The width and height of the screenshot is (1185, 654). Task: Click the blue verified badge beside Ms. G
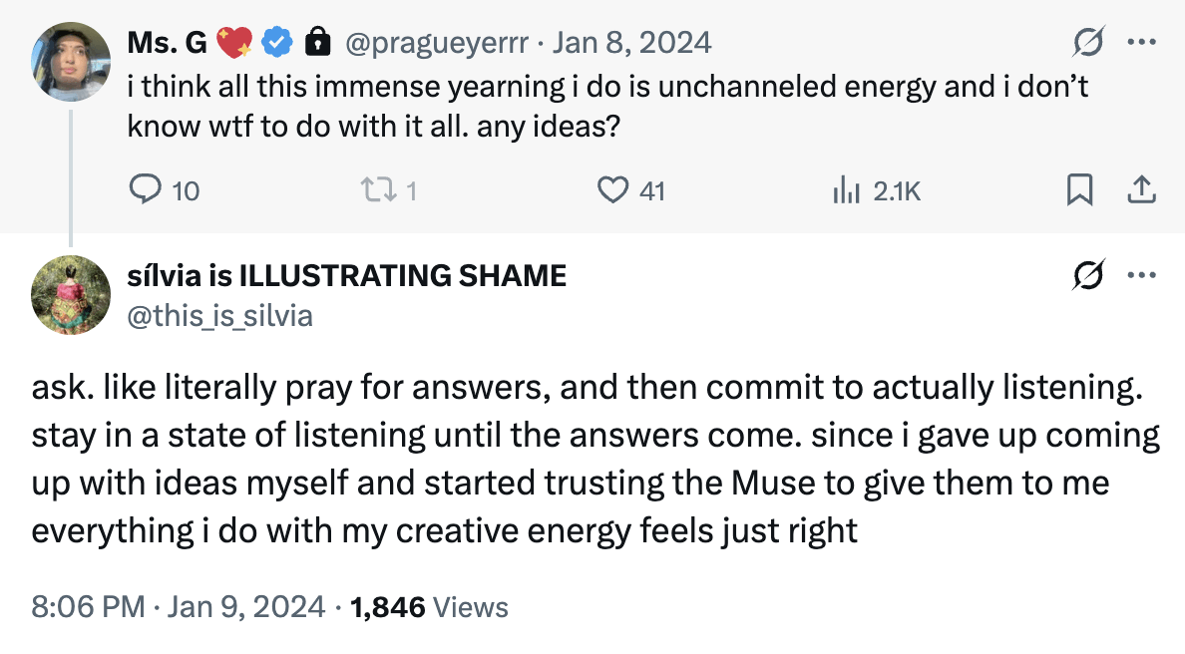click(278, 43)
